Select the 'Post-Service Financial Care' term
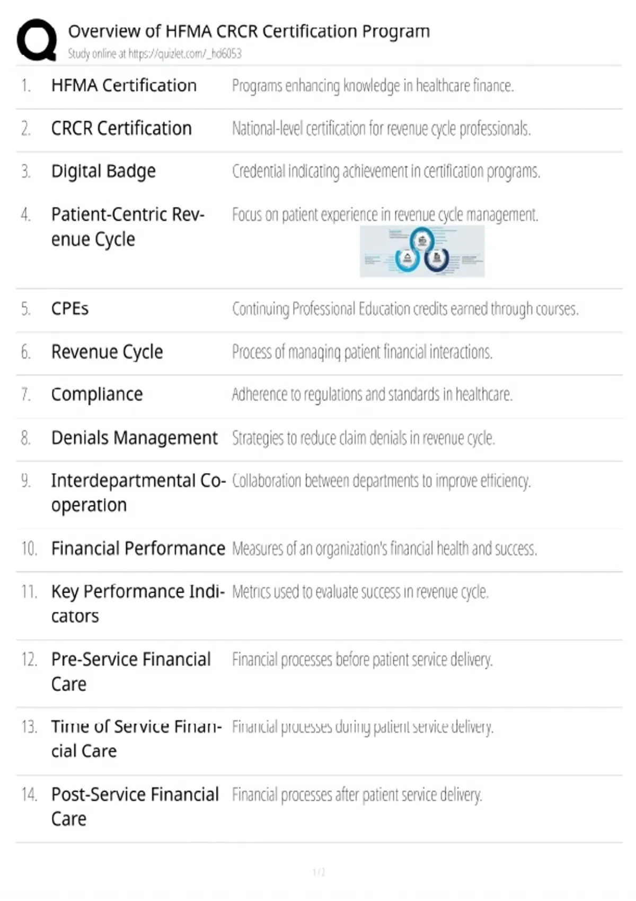This screenshot has width=636, height=901. (x=135, y=807)
